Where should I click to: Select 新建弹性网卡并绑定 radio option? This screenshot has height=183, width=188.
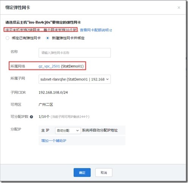pos(47,38)
